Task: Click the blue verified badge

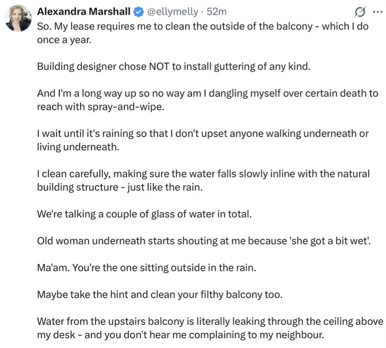Action: [138, 12]
